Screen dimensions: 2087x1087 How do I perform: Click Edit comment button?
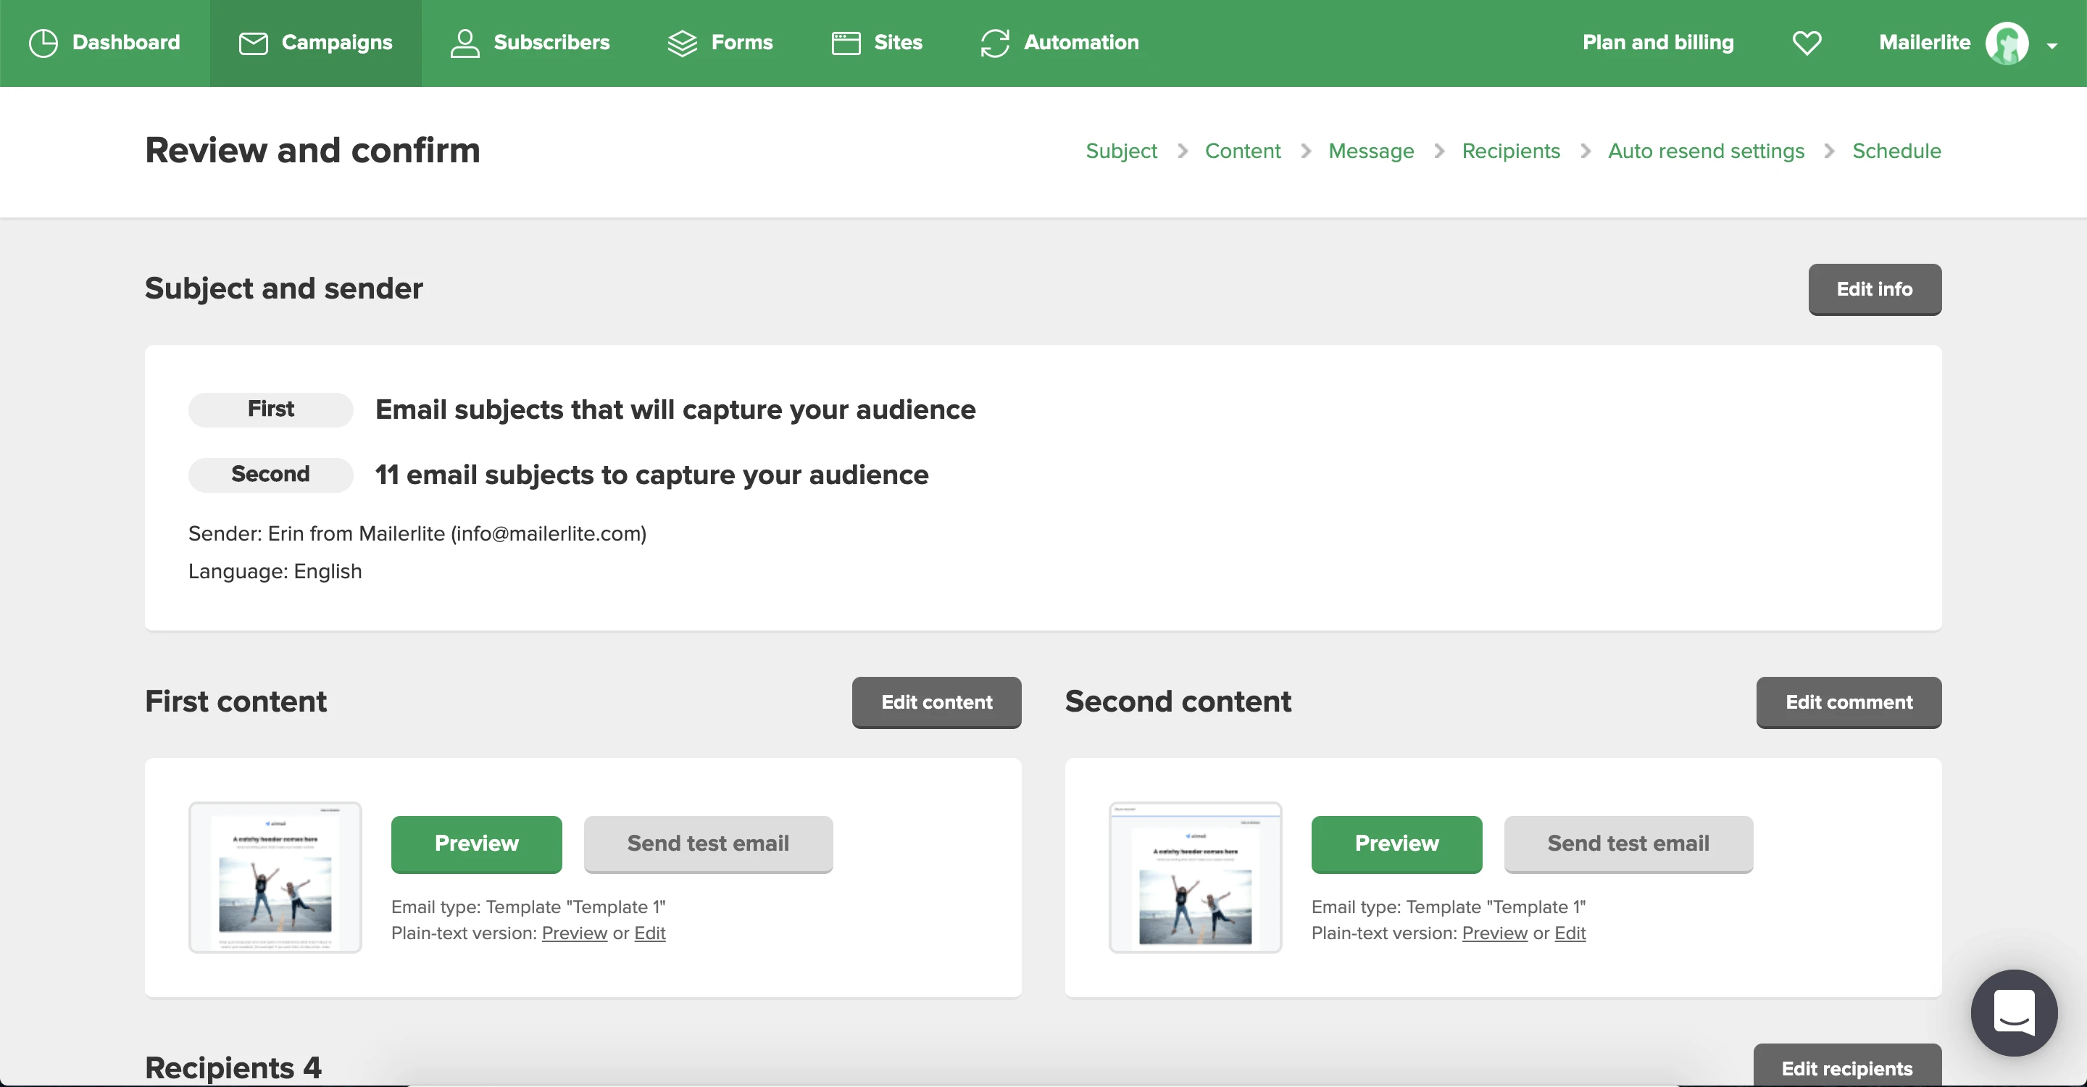coord(1848,702)
